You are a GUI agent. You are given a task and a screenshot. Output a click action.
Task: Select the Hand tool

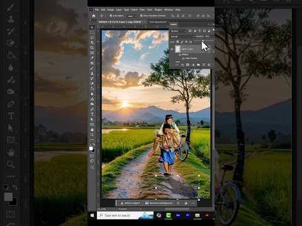92,129
